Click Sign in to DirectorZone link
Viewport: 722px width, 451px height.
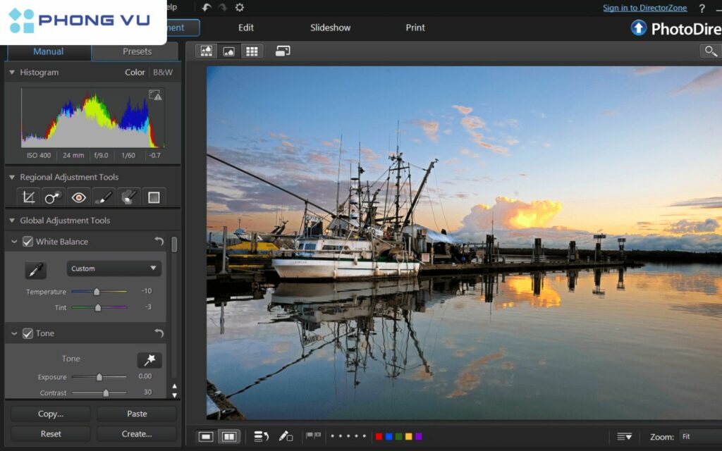click(x=644, y=8)
